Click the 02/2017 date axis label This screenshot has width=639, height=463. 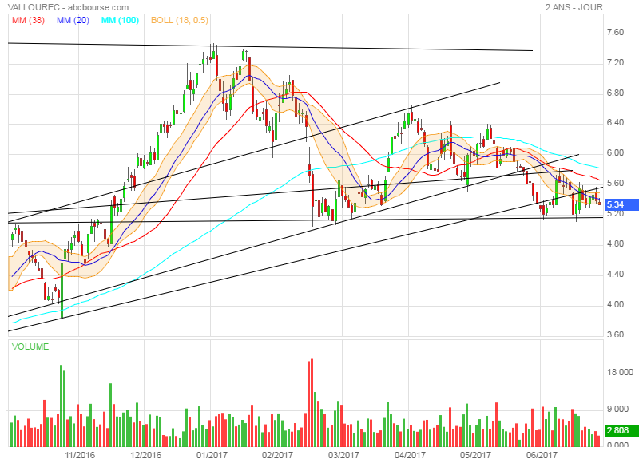pos(277,455)
